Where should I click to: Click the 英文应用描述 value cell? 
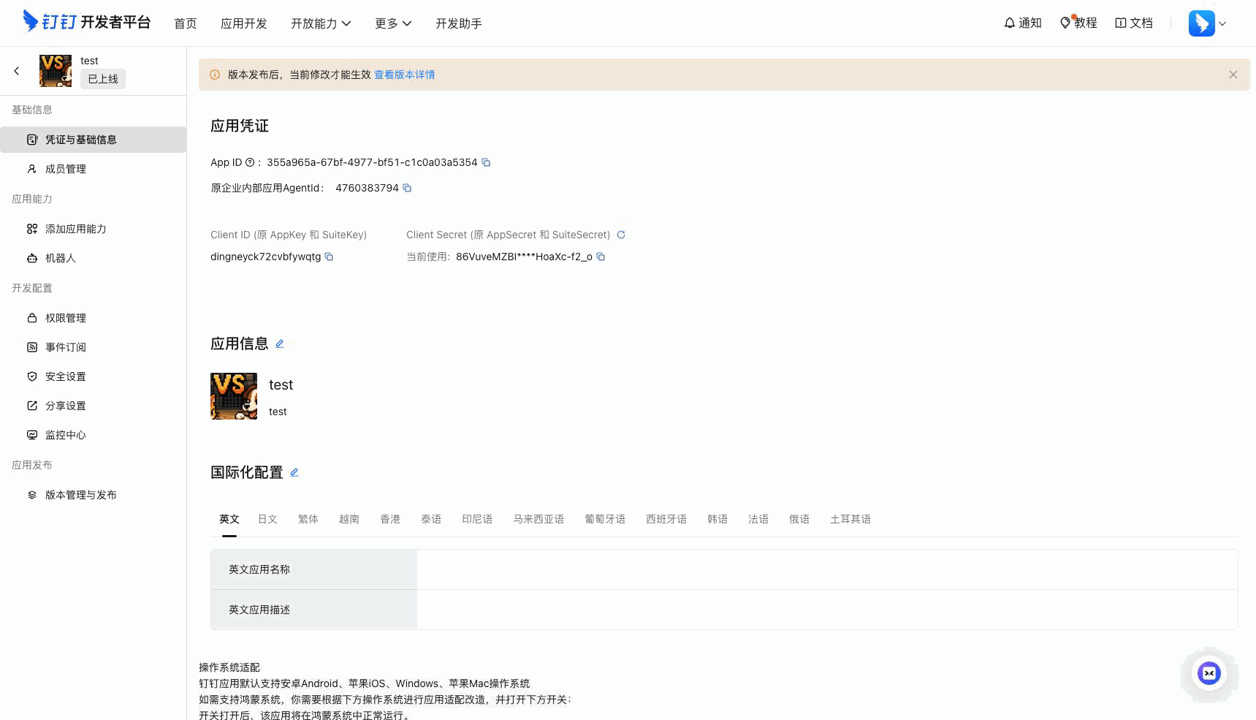click(827, 610)
